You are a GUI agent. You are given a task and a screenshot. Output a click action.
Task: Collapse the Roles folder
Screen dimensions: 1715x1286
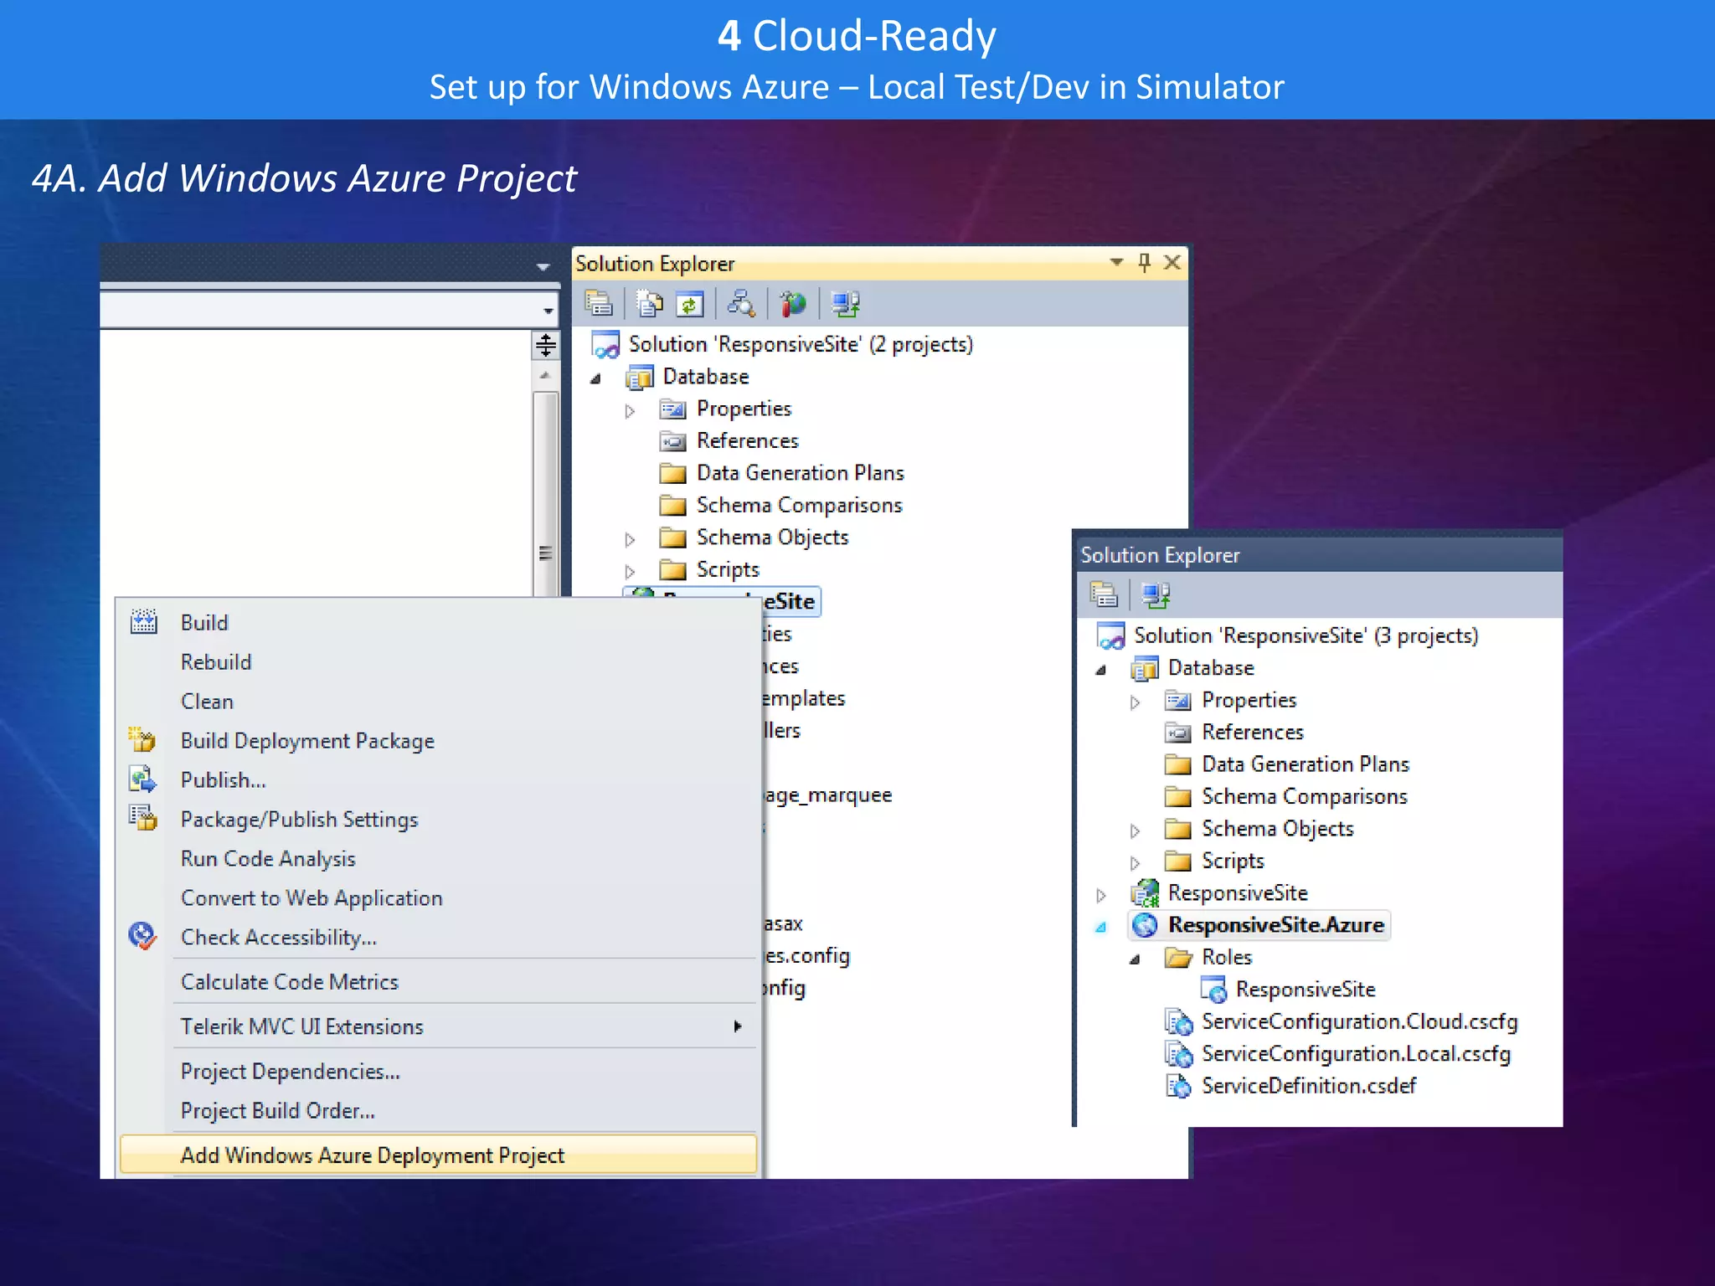1135,959
